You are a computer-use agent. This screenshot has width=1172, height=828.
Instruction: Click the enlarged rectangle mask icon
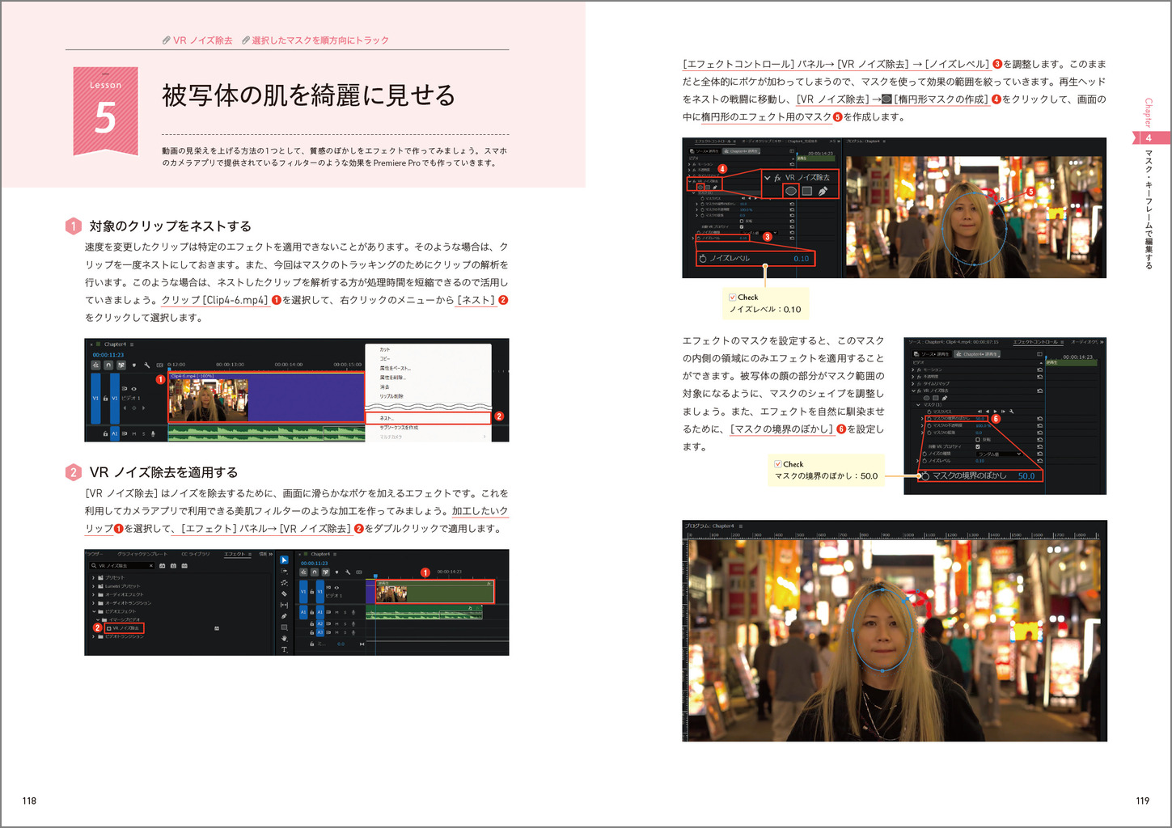click(x=806, y=191)
